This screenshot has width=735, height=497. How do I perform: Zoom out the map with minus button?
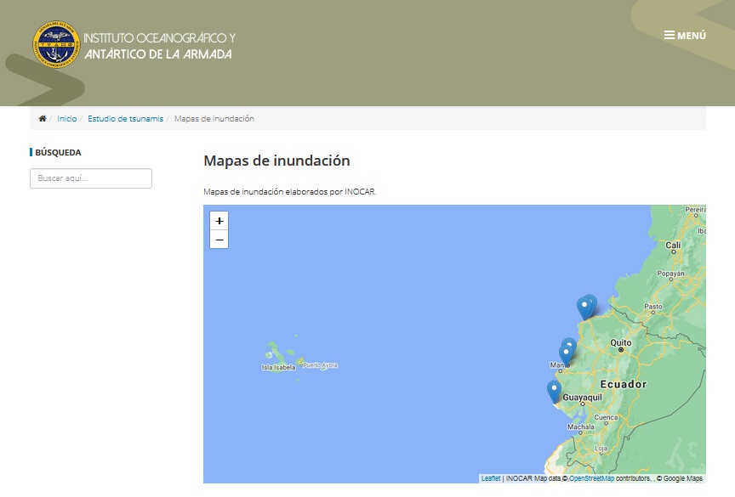pyautogui.click(x=219, y=240)
